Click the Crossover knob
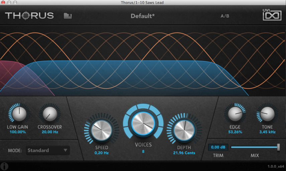The height and width of the screenshot is (171, 286). click(50, 114)
